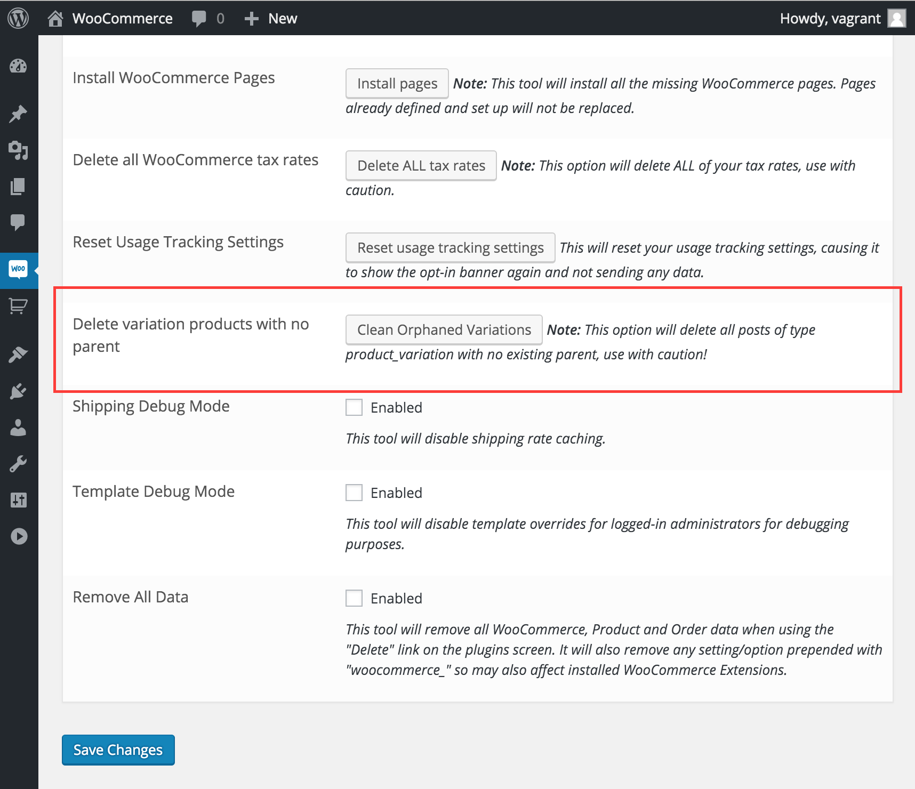Screen dimensions: 915x789
Task: Open the WooCommerce site name link
Action: [123, 19]
